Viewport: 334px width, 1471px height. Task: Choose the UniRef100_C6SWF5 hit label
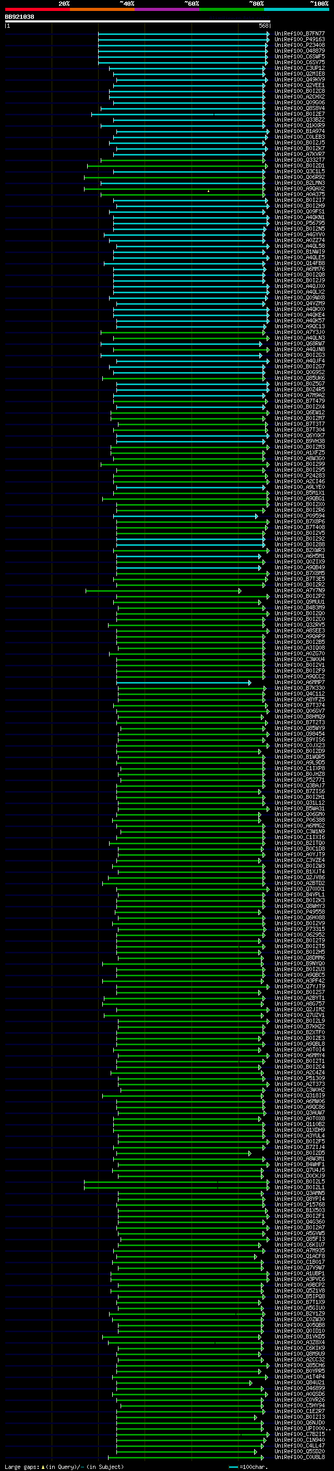click(300, 56)
